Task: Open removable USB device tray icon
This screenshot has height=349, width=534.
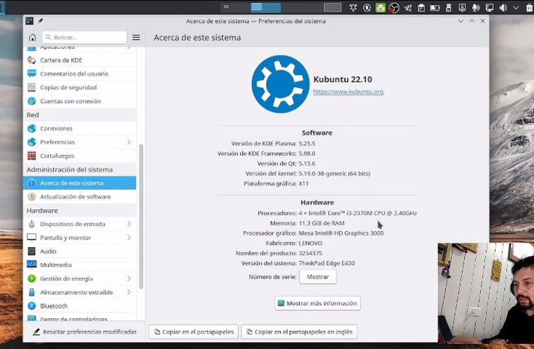Action: tap(449, 8)
